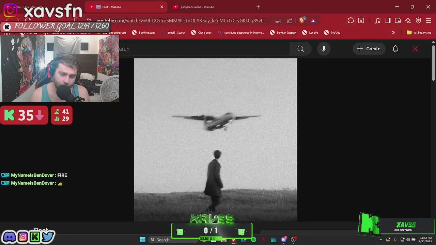Image resolution: width=436 pixels, height=245 pixels.
Task: Open the volume control in system tray
Action: 408,240
